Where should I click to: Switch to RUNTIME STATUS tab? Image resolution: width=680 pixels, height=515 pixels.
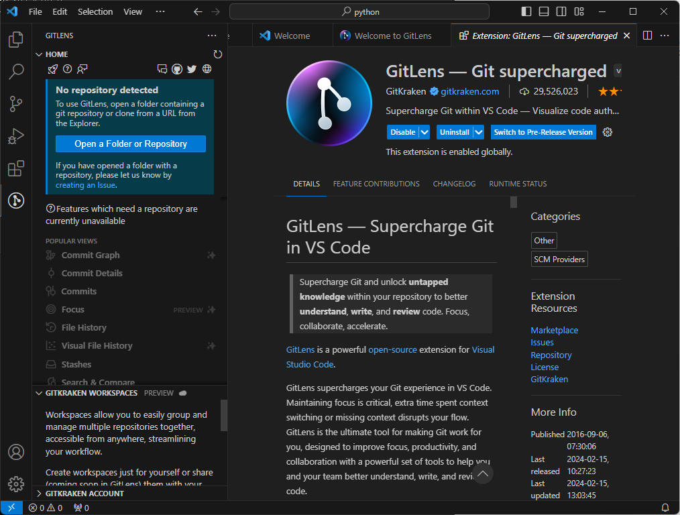[518, 184]
